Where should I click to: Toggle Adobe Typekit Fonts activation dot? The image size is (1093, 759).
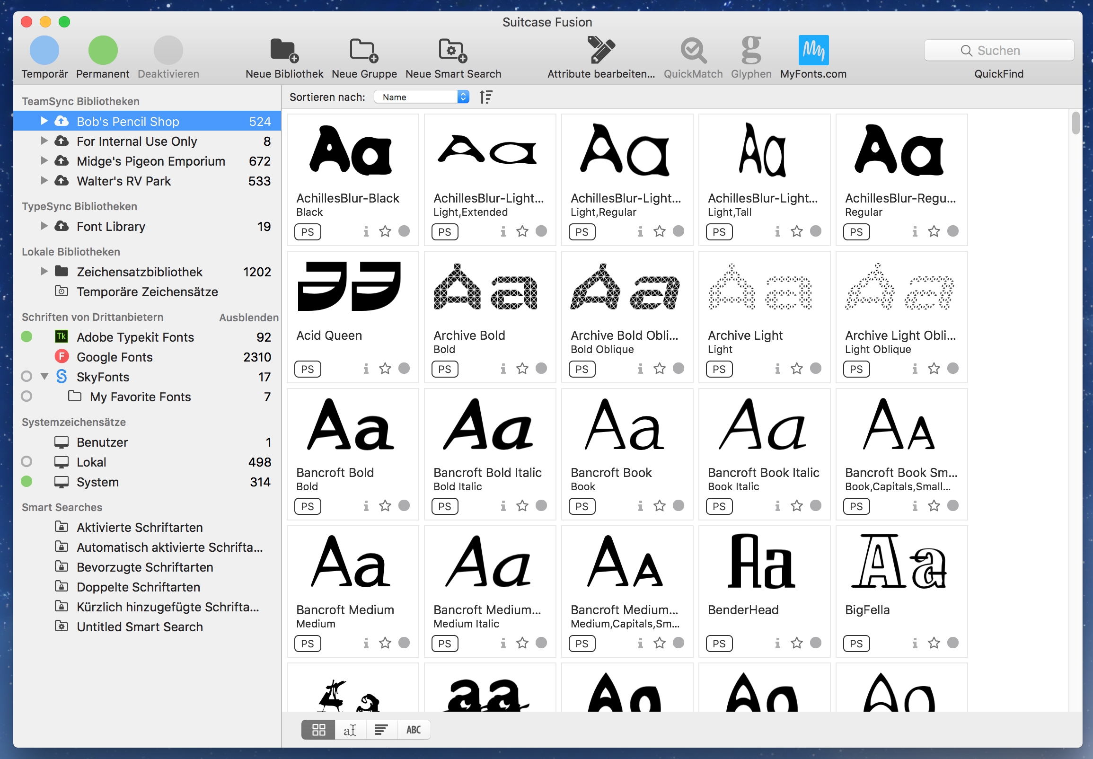click(26, 337)
